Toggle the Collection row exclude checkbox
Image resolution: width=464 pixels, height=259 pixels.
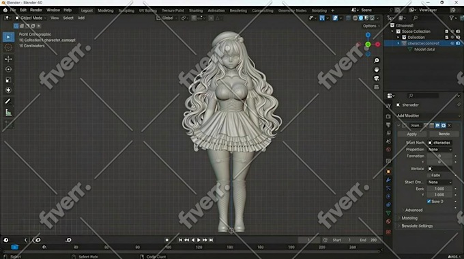pyautogui.click(x=447, y=38)
